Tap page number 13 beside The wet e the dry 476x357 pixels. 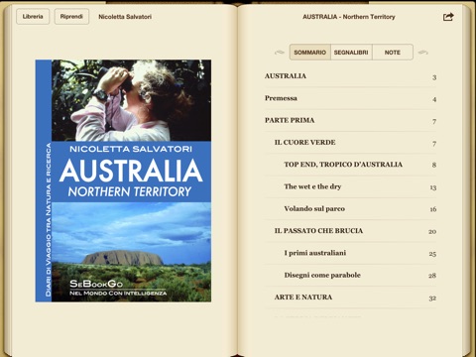(x=433, y=187)
